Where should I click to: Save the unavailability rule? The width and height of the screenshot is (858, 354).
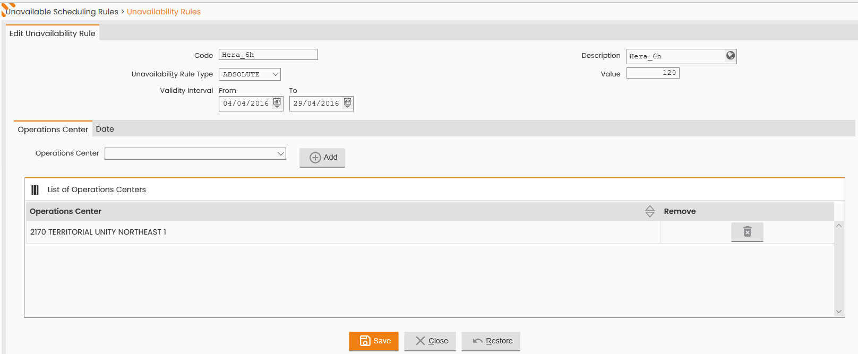(x=374, y=341)
